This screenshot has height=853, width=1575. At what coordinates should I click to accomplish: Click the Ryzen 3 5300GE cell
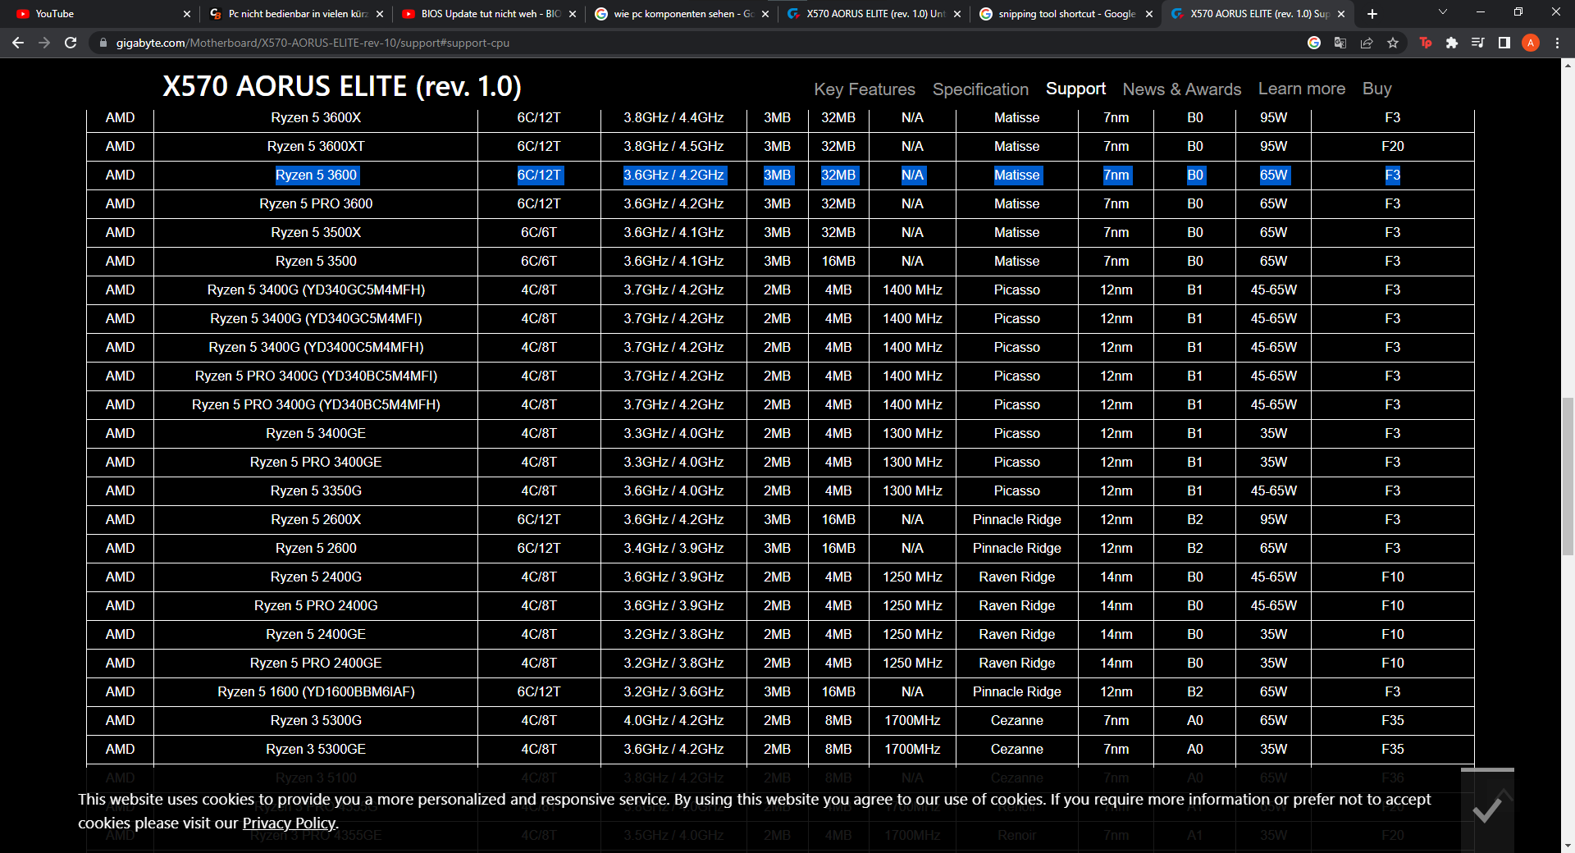point(316,749)
